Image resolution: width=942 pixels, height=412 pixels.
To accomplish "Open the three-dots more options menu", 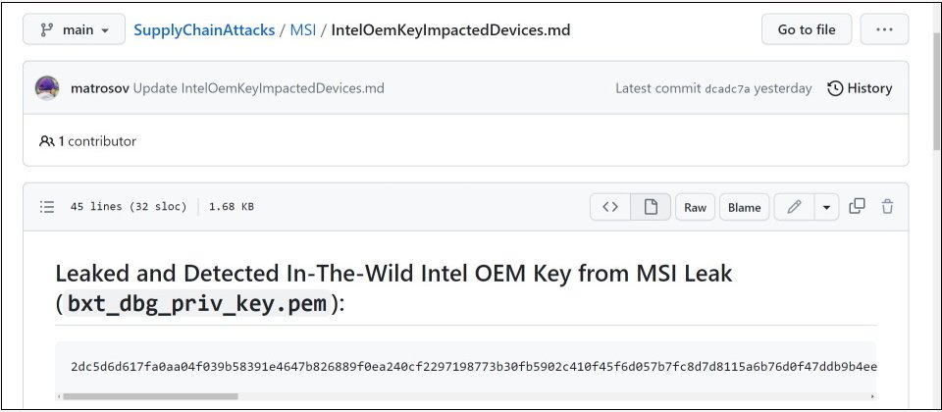I will 884,29.
